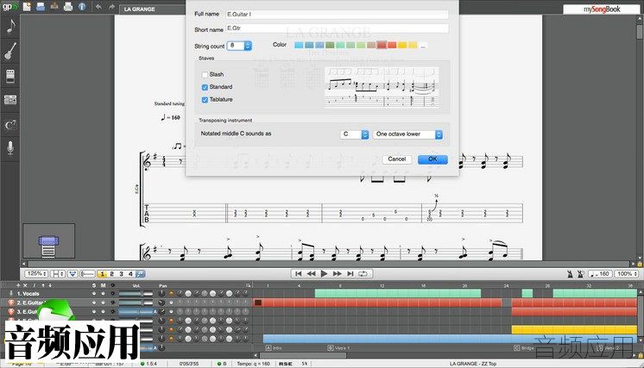Click the rewind button in the transport bar
This screenshot has width=644, height=368.
tap(312, 274)
